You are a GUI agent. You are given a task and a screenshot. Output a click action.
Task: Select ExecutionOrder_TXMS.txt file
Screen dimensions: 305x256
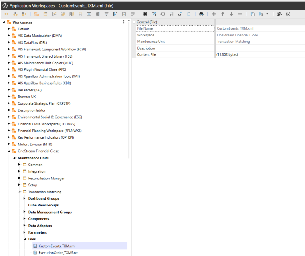(58, 253)
